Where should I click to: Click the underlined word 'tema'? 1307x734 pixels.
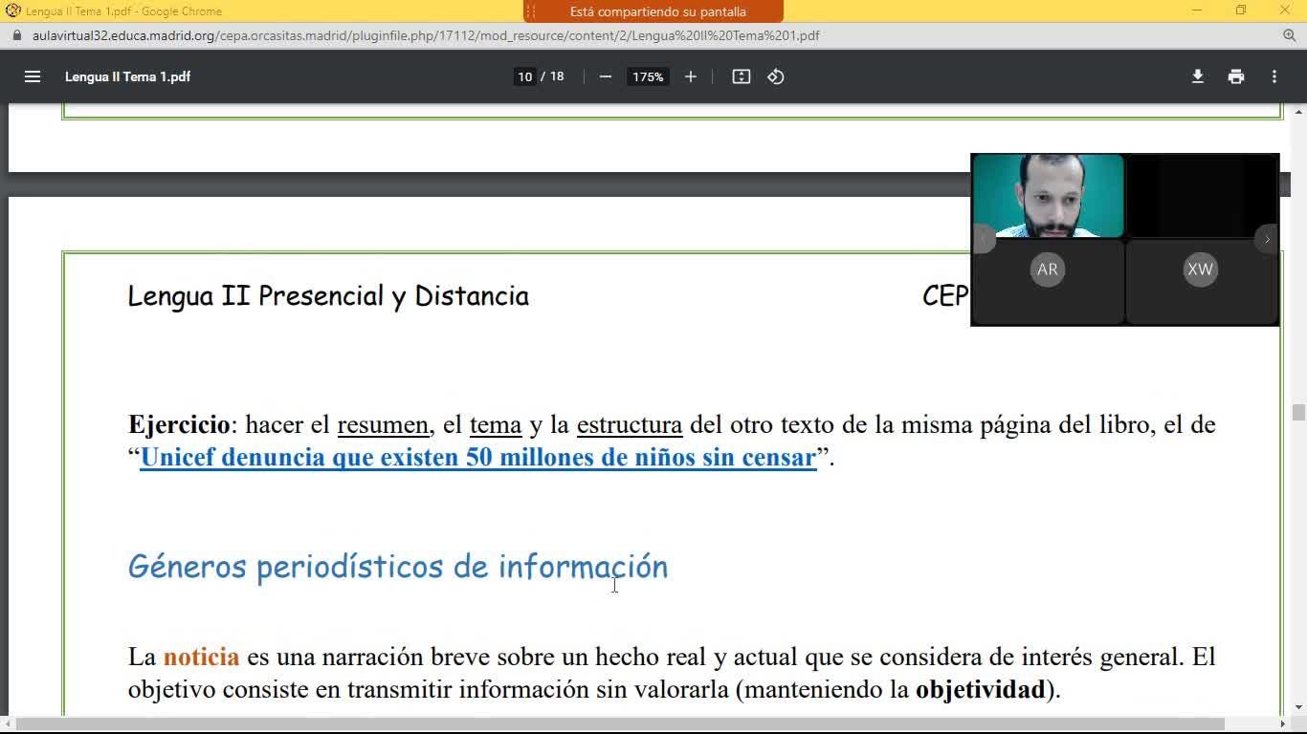[x=496, y=424]
